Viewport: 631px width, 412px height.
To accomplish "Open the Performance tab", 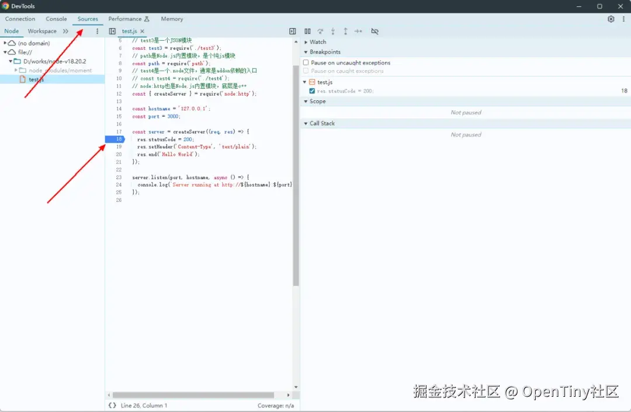I will (129, 19).
